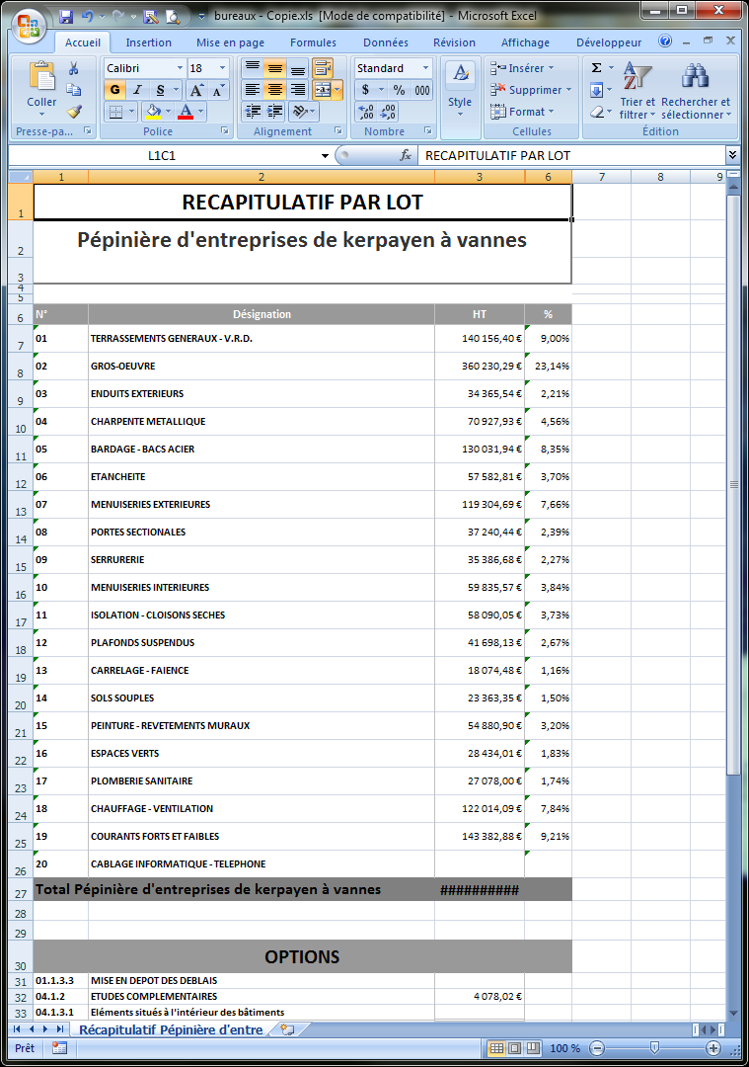Switch to Normal view in the status bar

click(496, 1048)
